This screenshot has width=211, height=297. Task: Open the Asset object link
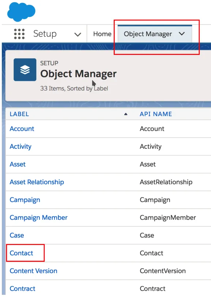coord(18,164)
